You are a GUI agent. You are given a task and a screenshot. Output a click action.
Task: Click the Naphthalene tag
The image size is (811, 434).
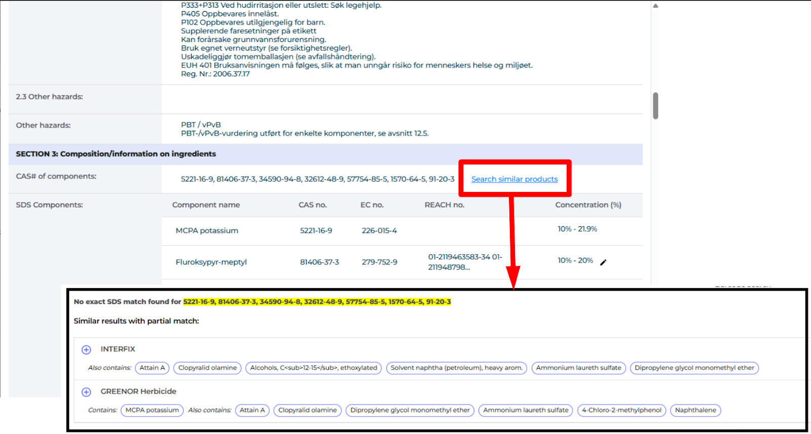coord(695,410)
